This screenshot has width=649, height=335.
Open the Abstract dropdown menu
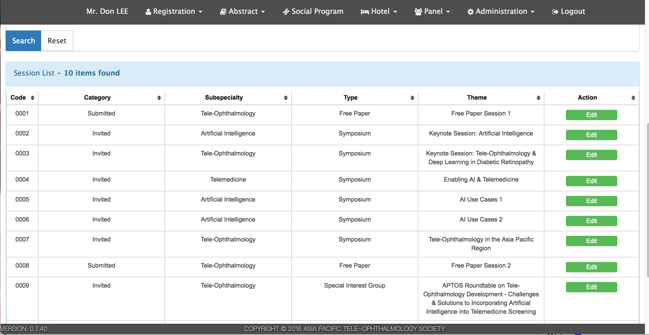pyautogui.click(x=242, y=11)
